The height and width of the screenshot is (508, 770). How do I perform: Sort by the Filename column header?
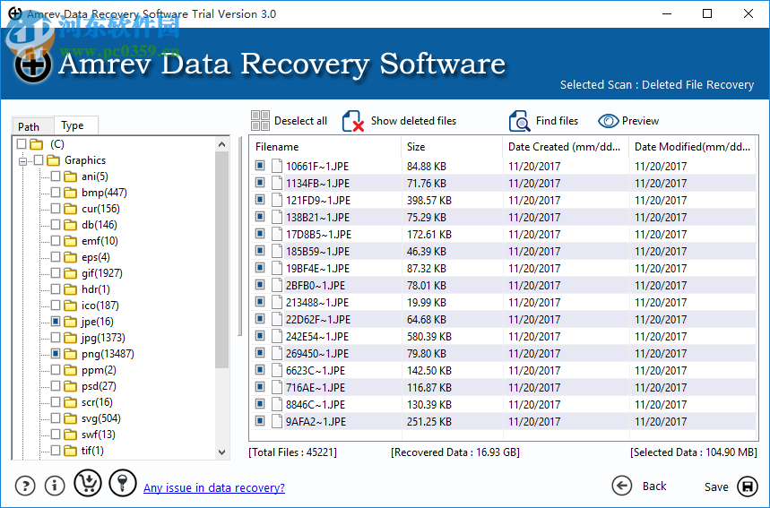point(325,147)
